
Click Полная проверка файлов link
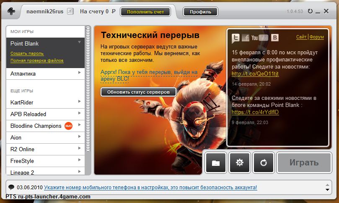(x=37, y=61)
